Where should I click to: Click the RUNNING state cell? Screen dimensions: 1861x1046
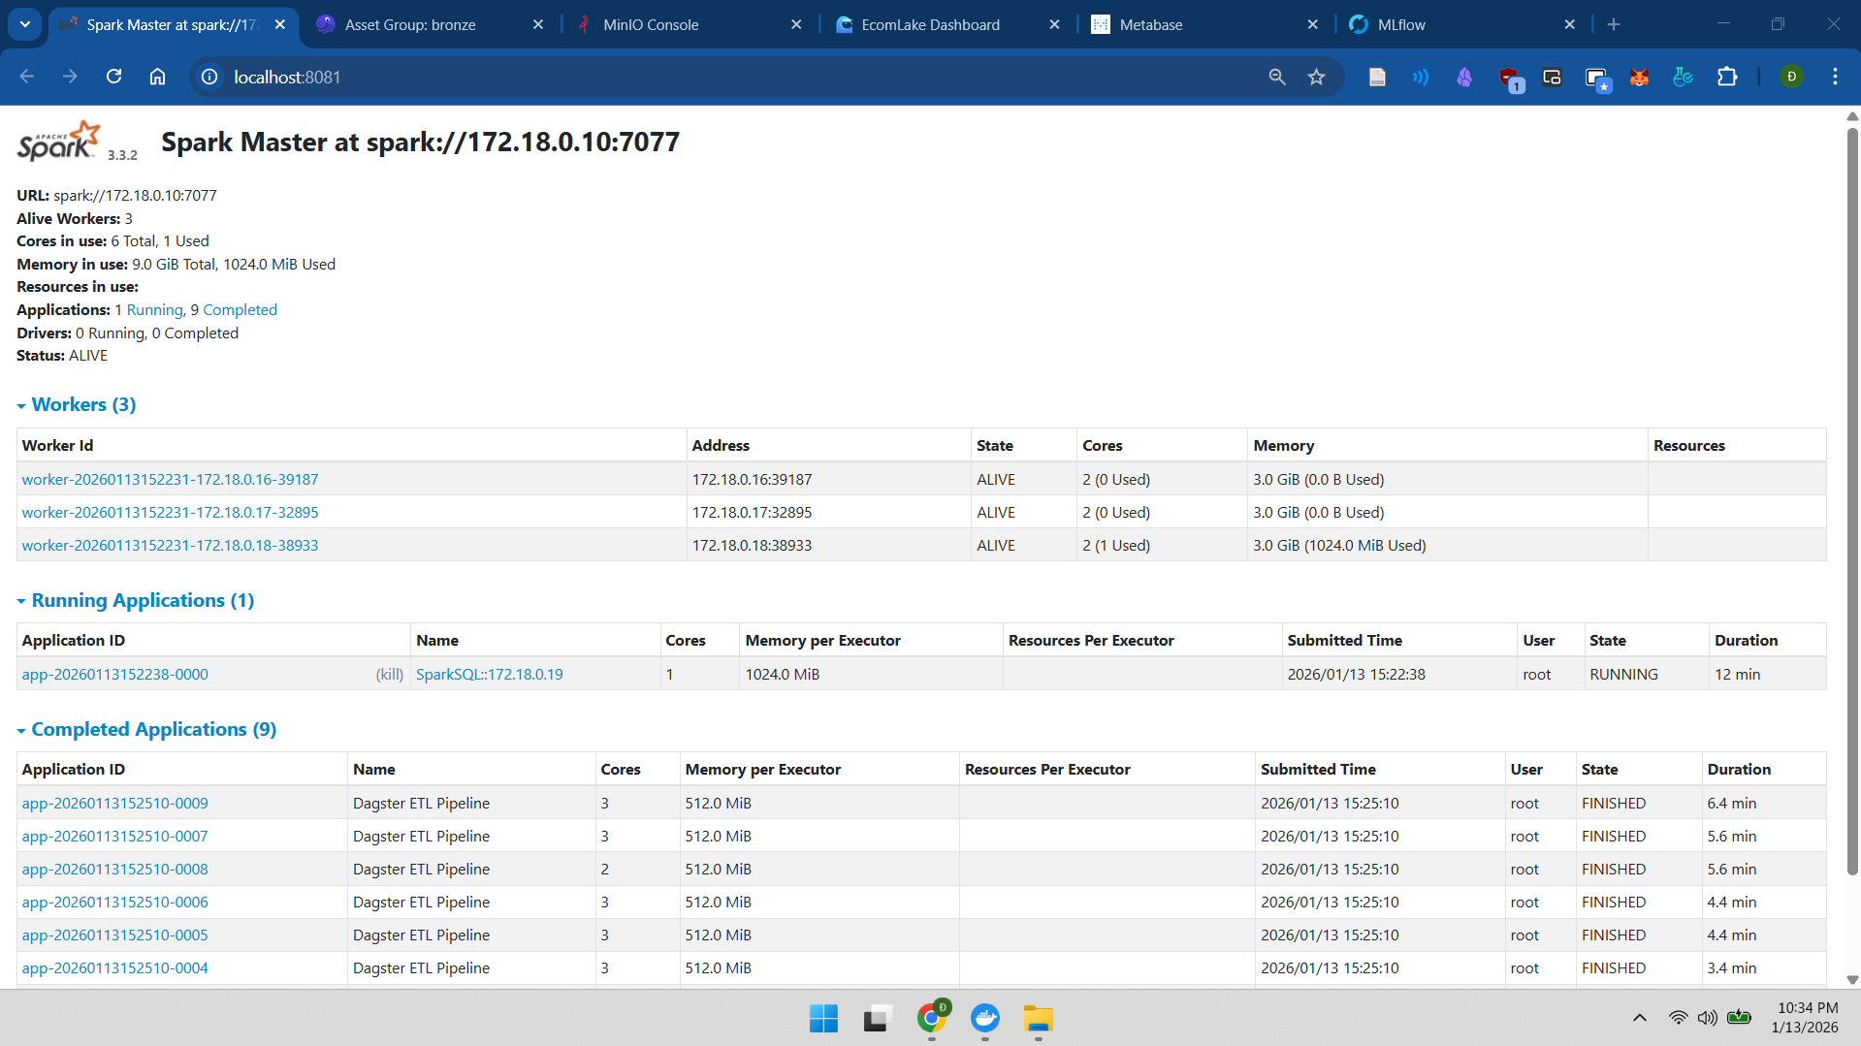click(1645, 674)
